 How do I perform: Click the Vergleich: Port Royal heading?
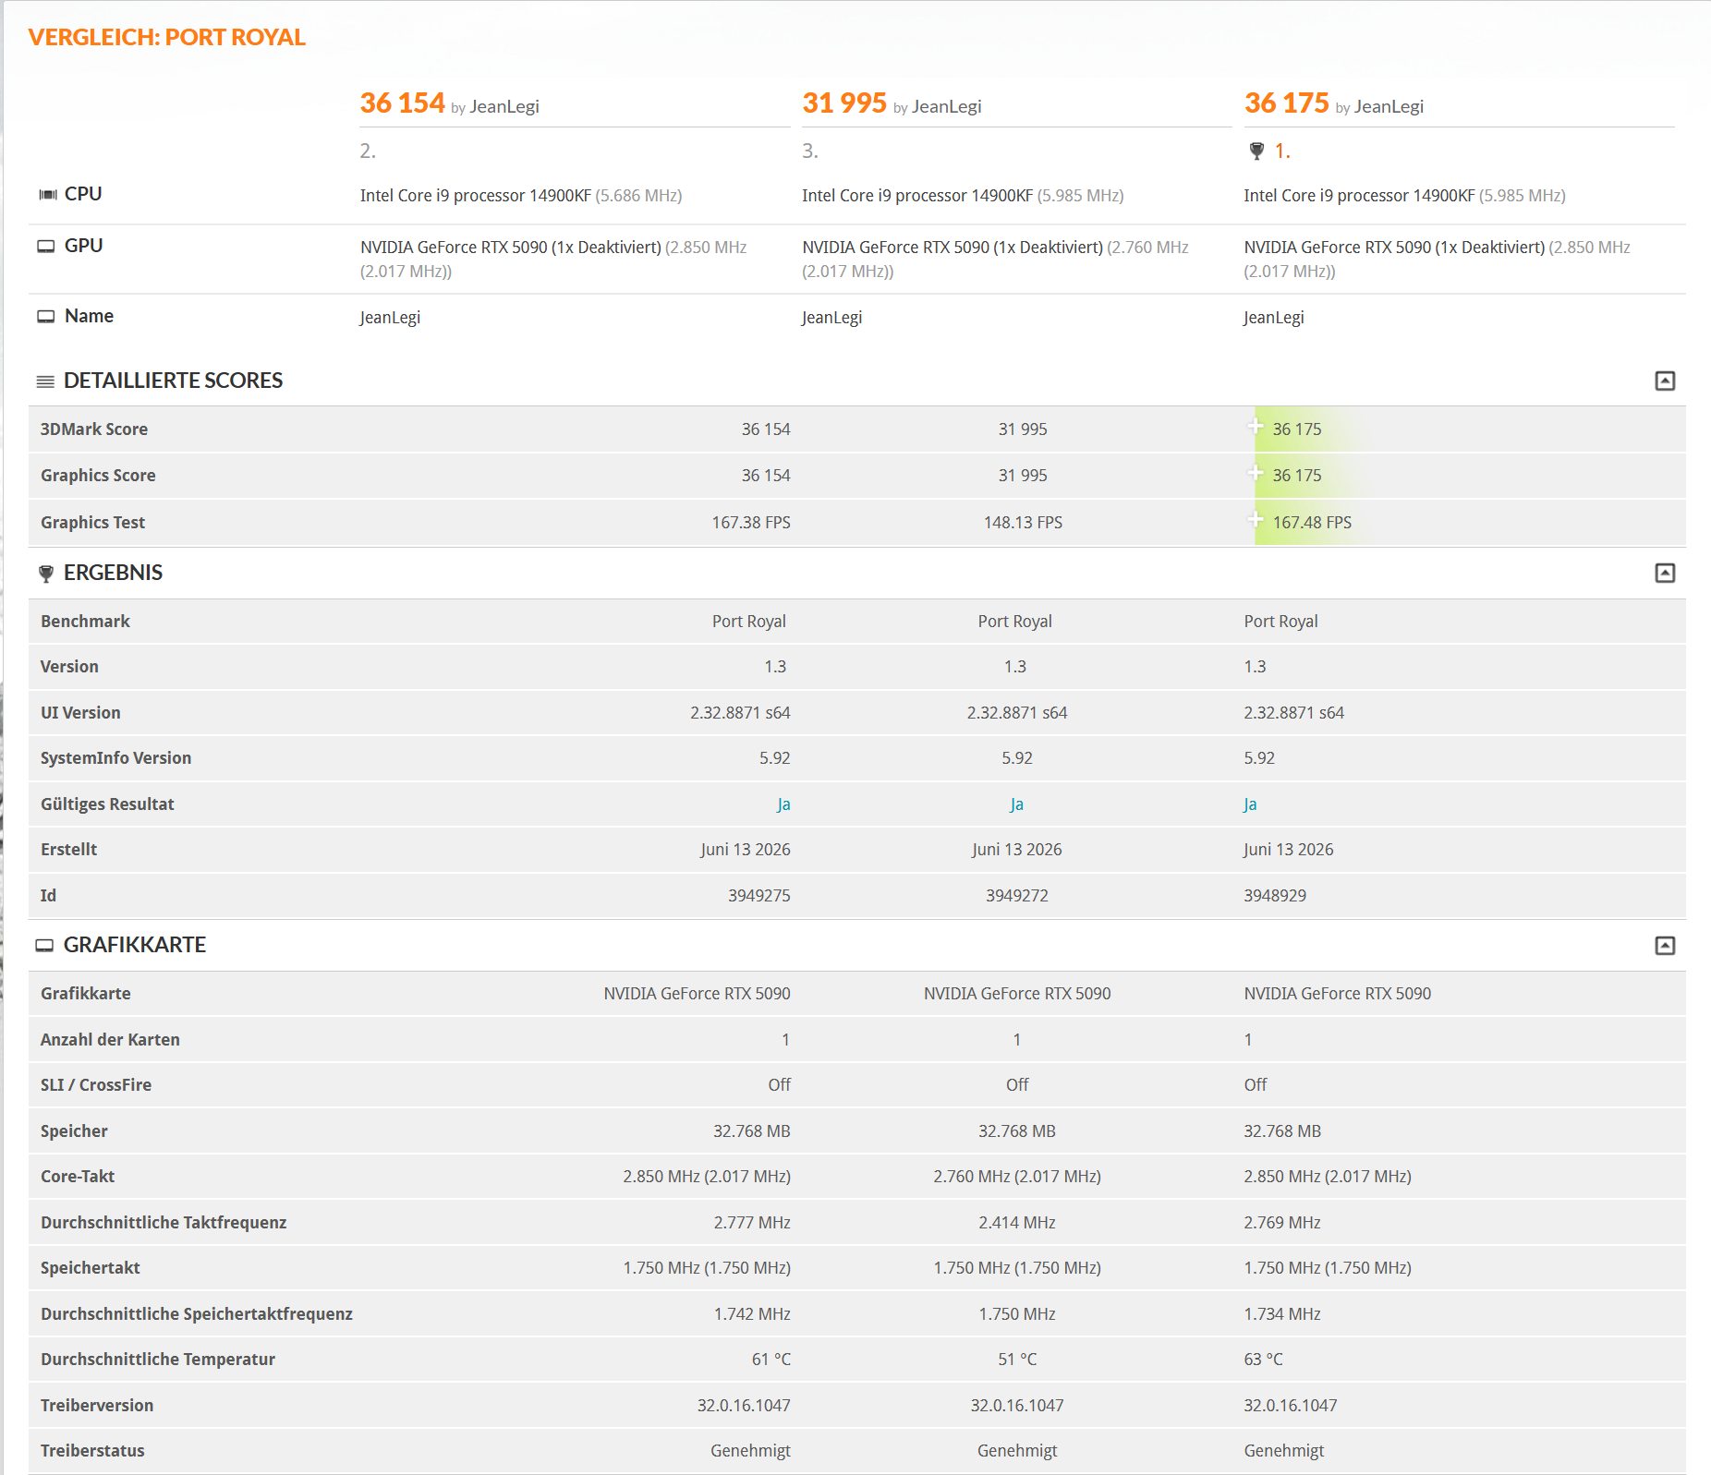pyautogui.click(x=166, y=37)
